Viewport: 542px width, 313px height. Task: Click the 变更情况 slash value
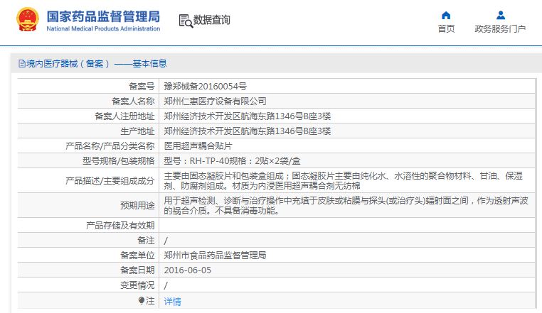coord(166,285)
